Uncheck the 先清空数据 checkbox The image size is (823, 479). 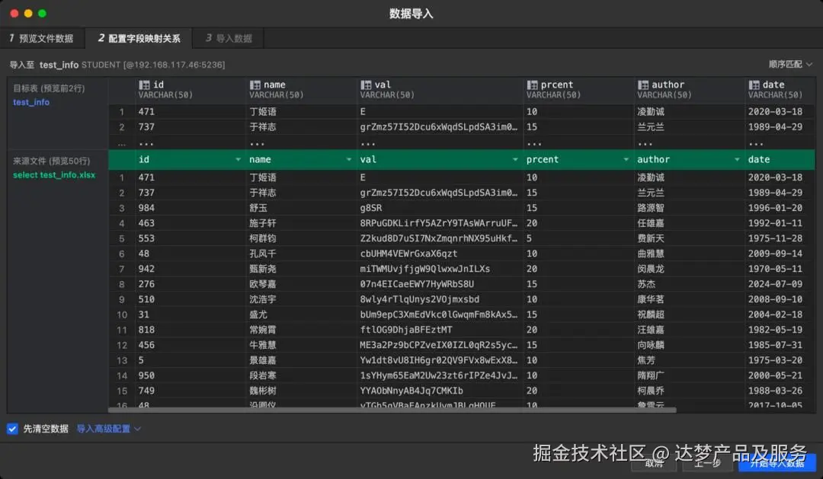13,429
